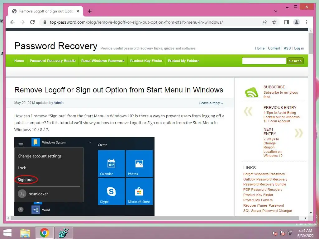Image resolution: width=319 pixels, height=239 pixels.
Task: Click the green Search button
Action: click(x=295, y=61)
